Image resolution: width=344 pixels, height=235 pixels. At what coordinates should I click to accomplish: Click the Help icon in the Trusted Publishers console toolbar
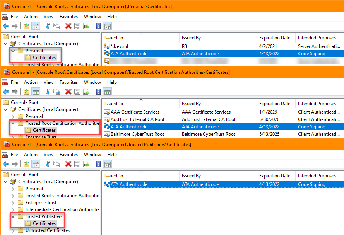click(98, 164)
